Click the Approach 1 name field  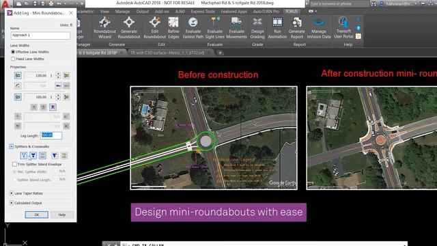40,35
